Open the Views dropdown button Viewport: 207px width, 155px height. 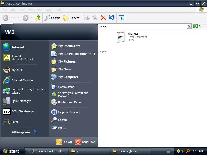[x=122, y=18]
